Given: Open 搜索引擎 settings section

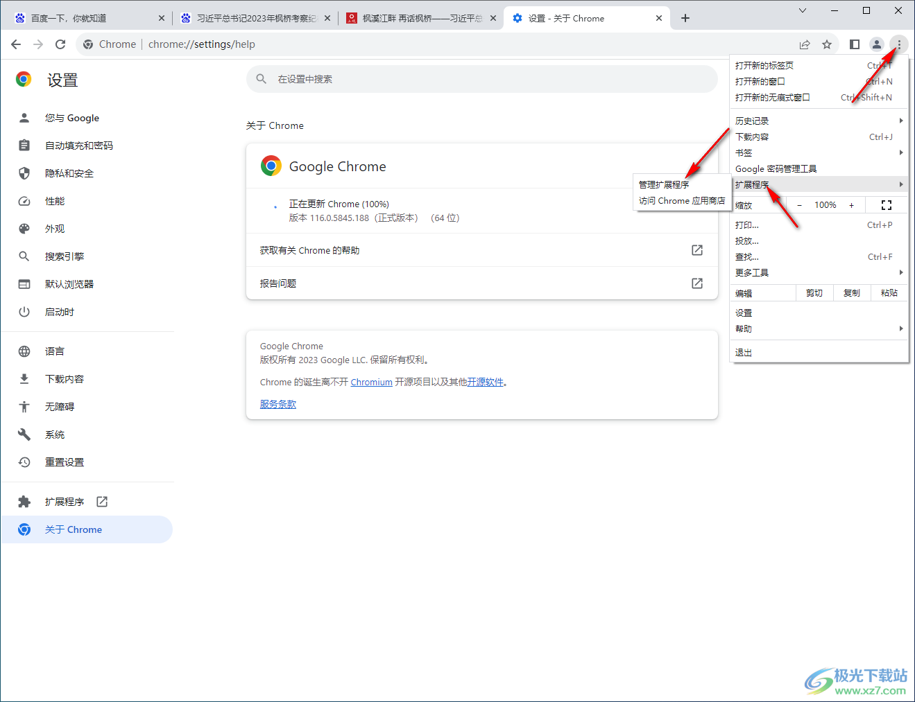Looking at the screenshot, I should pos(87,256).
